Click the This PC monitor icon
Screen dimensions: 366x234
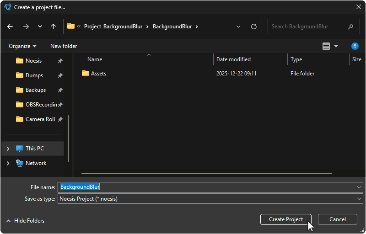20,149
